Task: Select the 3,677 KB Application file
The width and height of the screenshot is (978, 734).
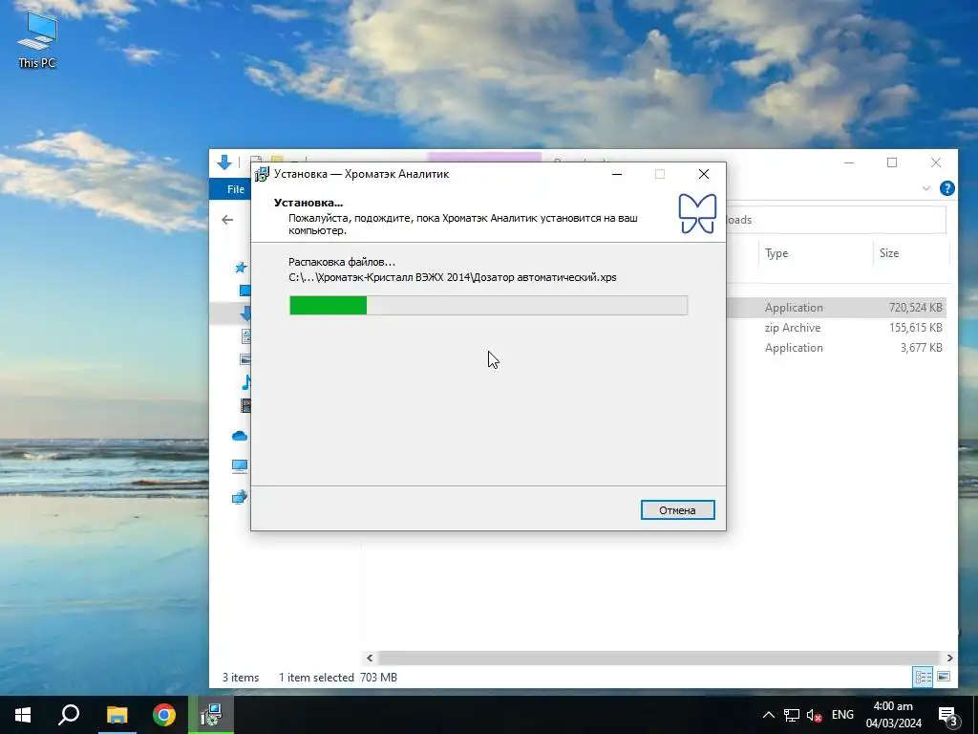Action: point(836,348)
